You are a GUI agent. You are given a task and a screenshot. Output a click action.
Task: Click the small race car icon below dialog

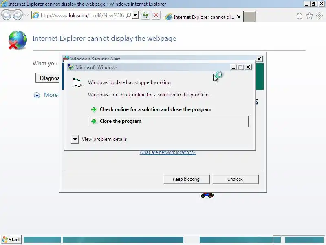pos(207,196)
